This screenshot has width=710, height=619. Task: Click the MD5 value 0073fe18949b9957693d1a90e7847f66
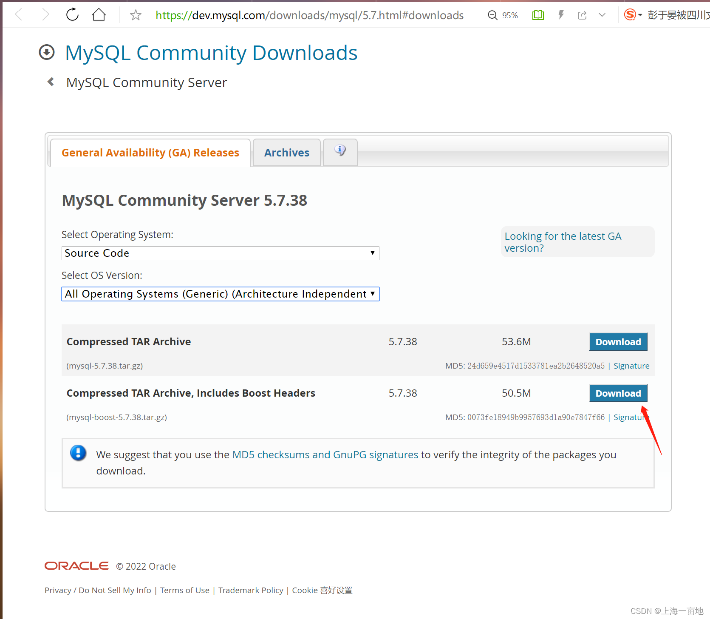point(536,417)
